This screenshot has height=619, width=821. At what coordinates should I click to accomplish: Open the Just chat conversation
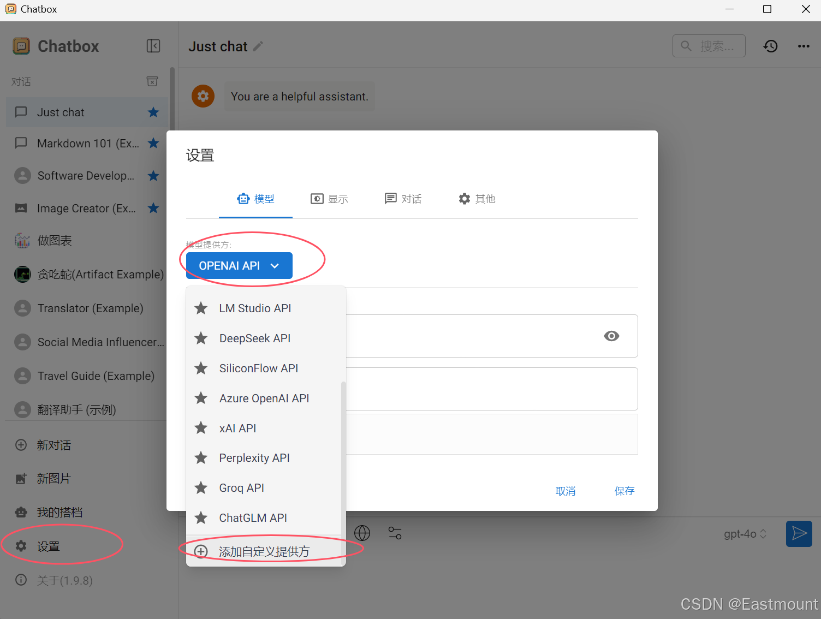pyautogui.click(x=86, y=112)
